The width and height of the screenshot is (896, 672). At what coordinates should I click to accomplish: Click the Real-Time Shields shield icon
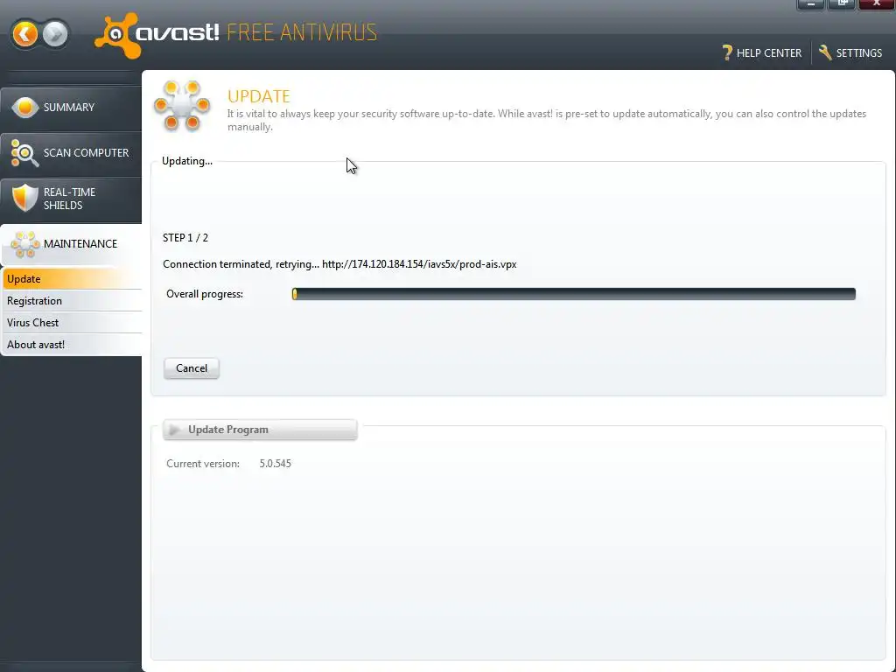24,198
